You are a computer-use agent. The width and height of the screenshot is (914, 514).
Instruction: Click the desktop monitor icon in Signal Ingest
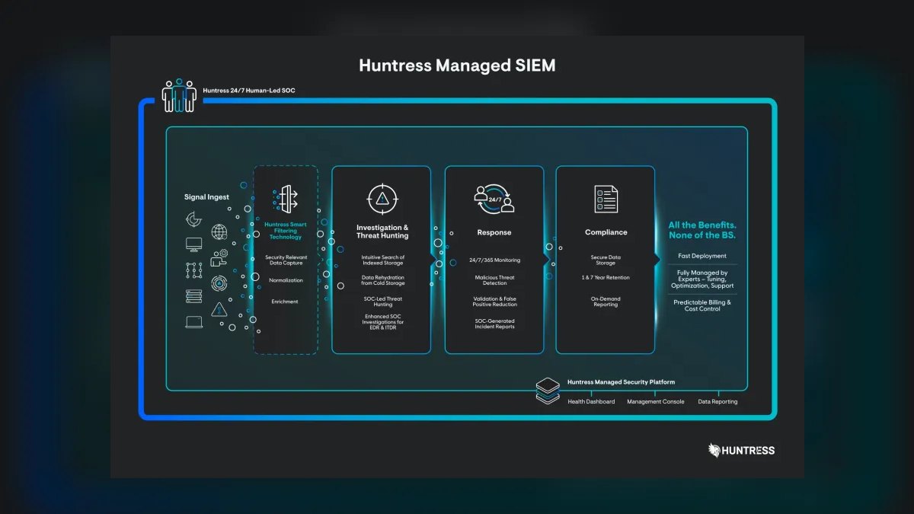coord(194,244)
